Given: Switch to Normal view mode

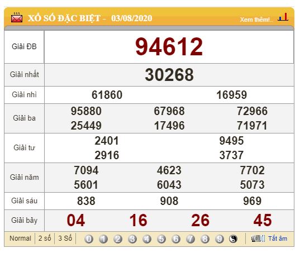Looking at the screenshot, I should tap(20, 238).
